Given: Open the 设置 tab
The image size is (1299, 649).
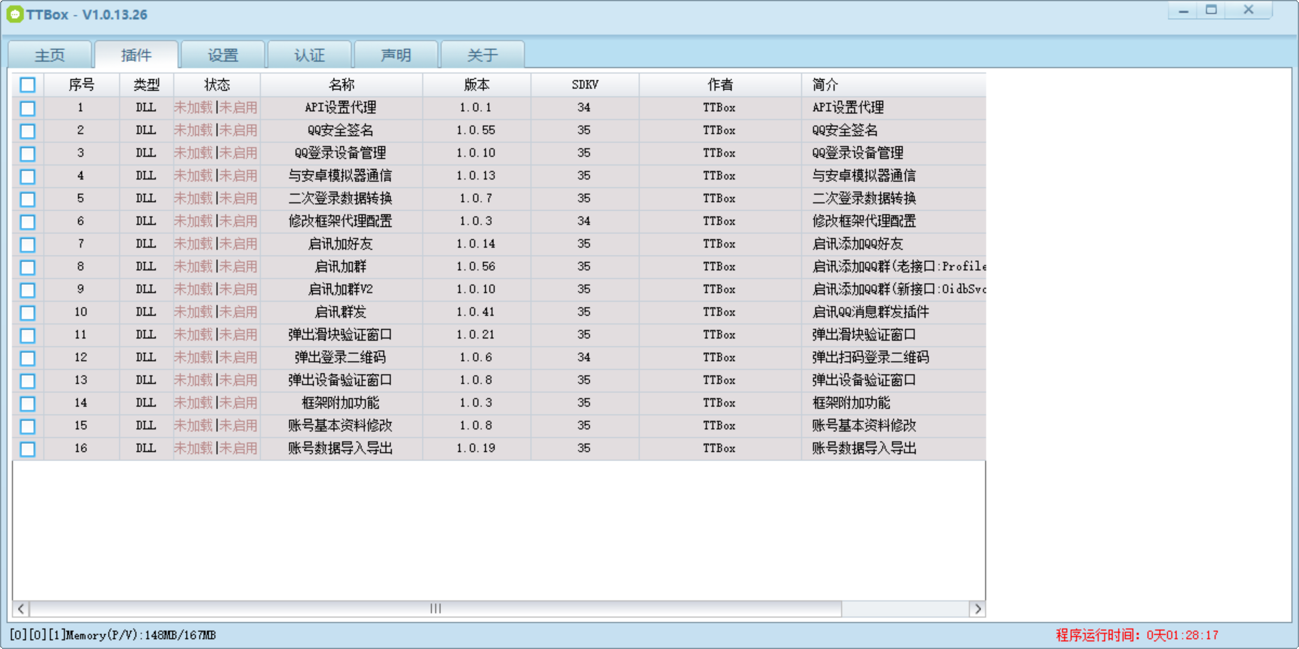Looking at the screenshot, I should 223,55.
